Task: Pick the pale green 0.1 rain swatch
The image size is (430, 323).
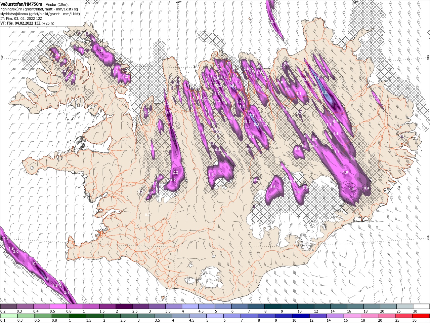Action: pos(8,316)
